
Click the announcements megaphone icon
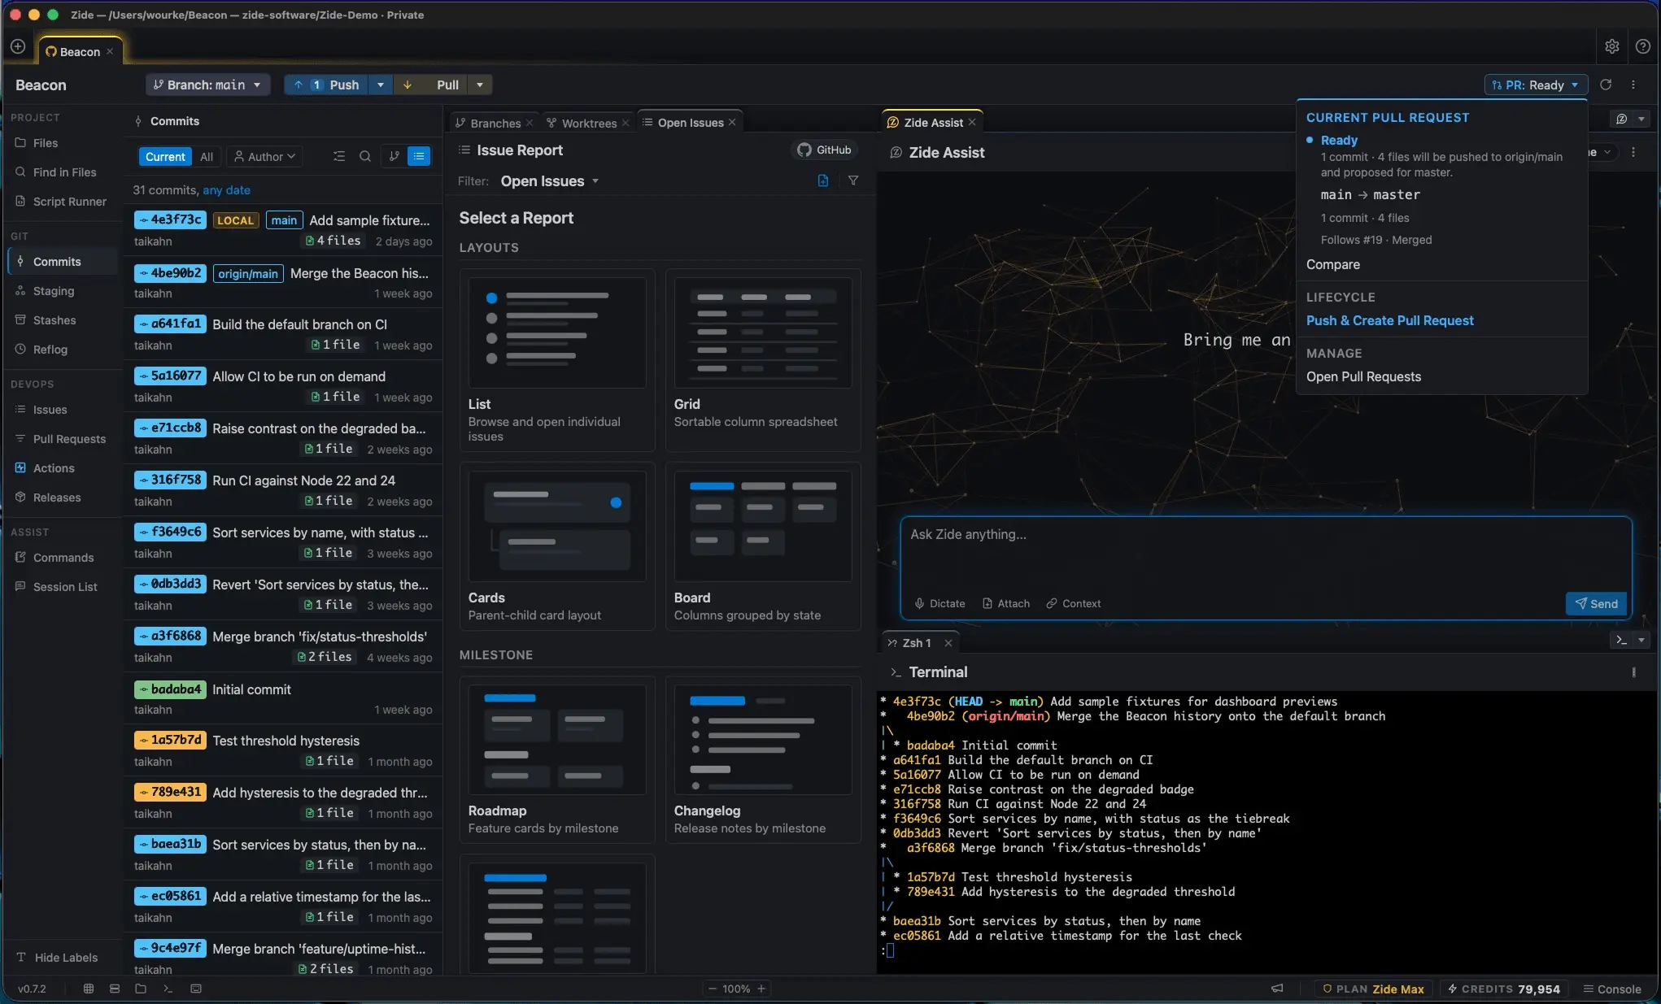point(1277,989)
